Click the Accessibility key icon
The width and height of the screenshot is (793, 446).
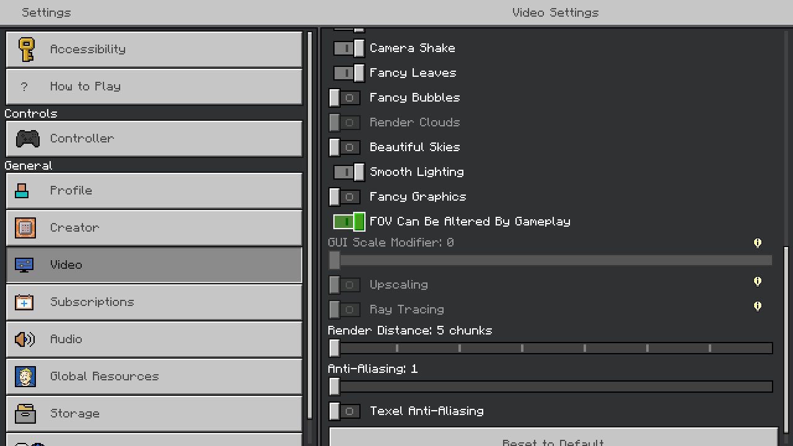[x=26, y=49]
